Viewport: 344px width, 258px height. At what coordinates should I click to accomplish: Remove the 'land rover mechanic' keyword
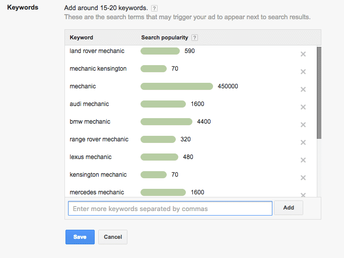click(303, 54)
